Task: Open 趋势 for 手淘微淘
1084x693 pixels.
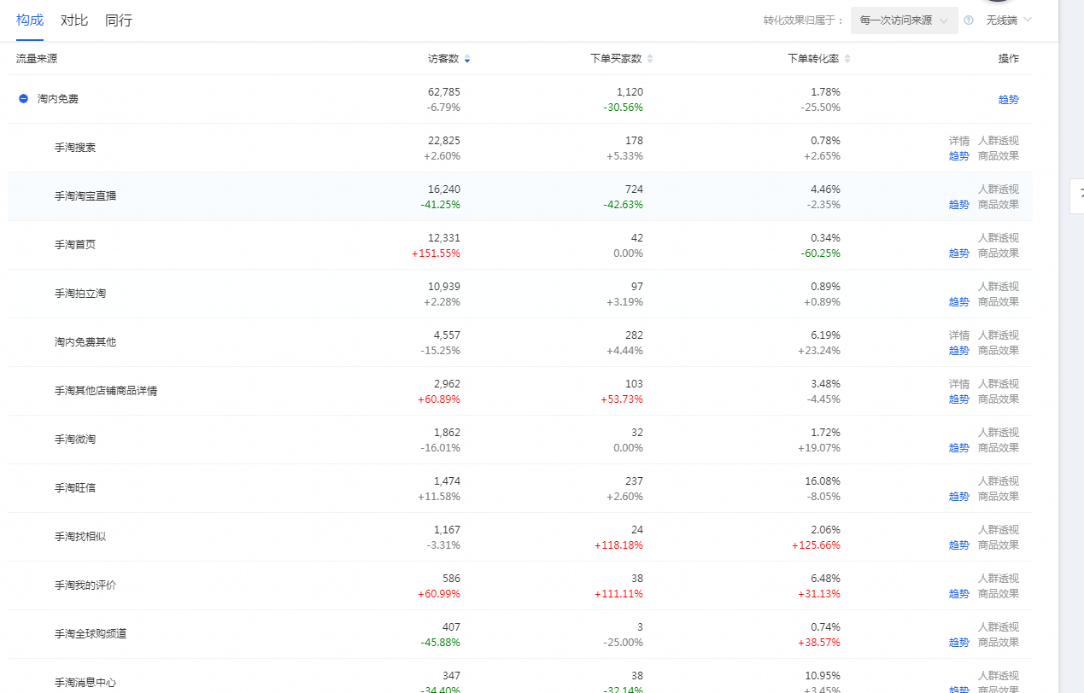Action: [959, 447]
